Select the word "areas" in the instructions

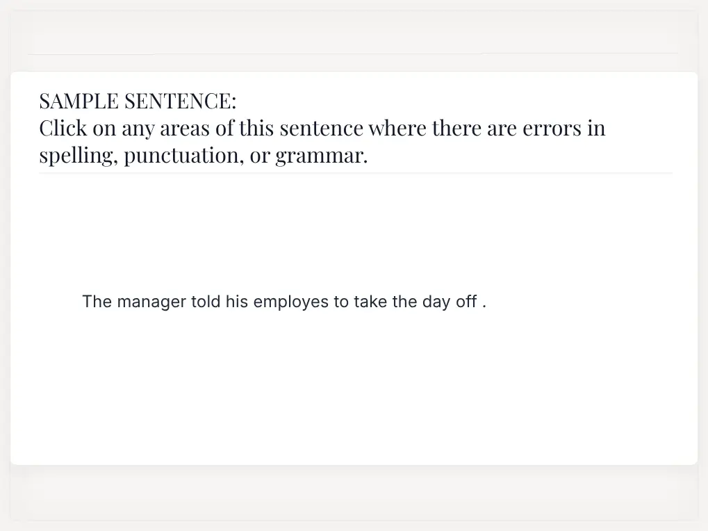click(185, 129)
